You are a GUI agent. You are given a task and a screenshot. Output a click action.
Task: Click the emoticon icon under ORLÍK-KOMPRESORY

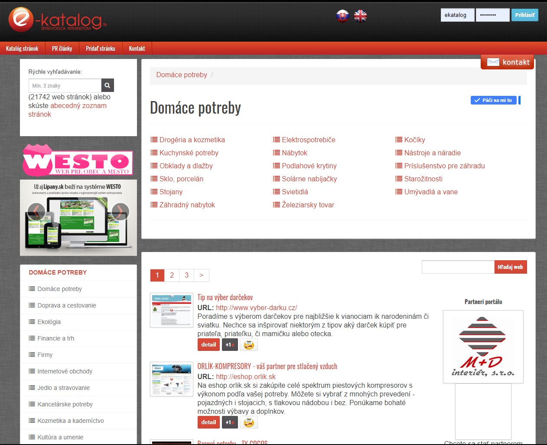point(248,422)
